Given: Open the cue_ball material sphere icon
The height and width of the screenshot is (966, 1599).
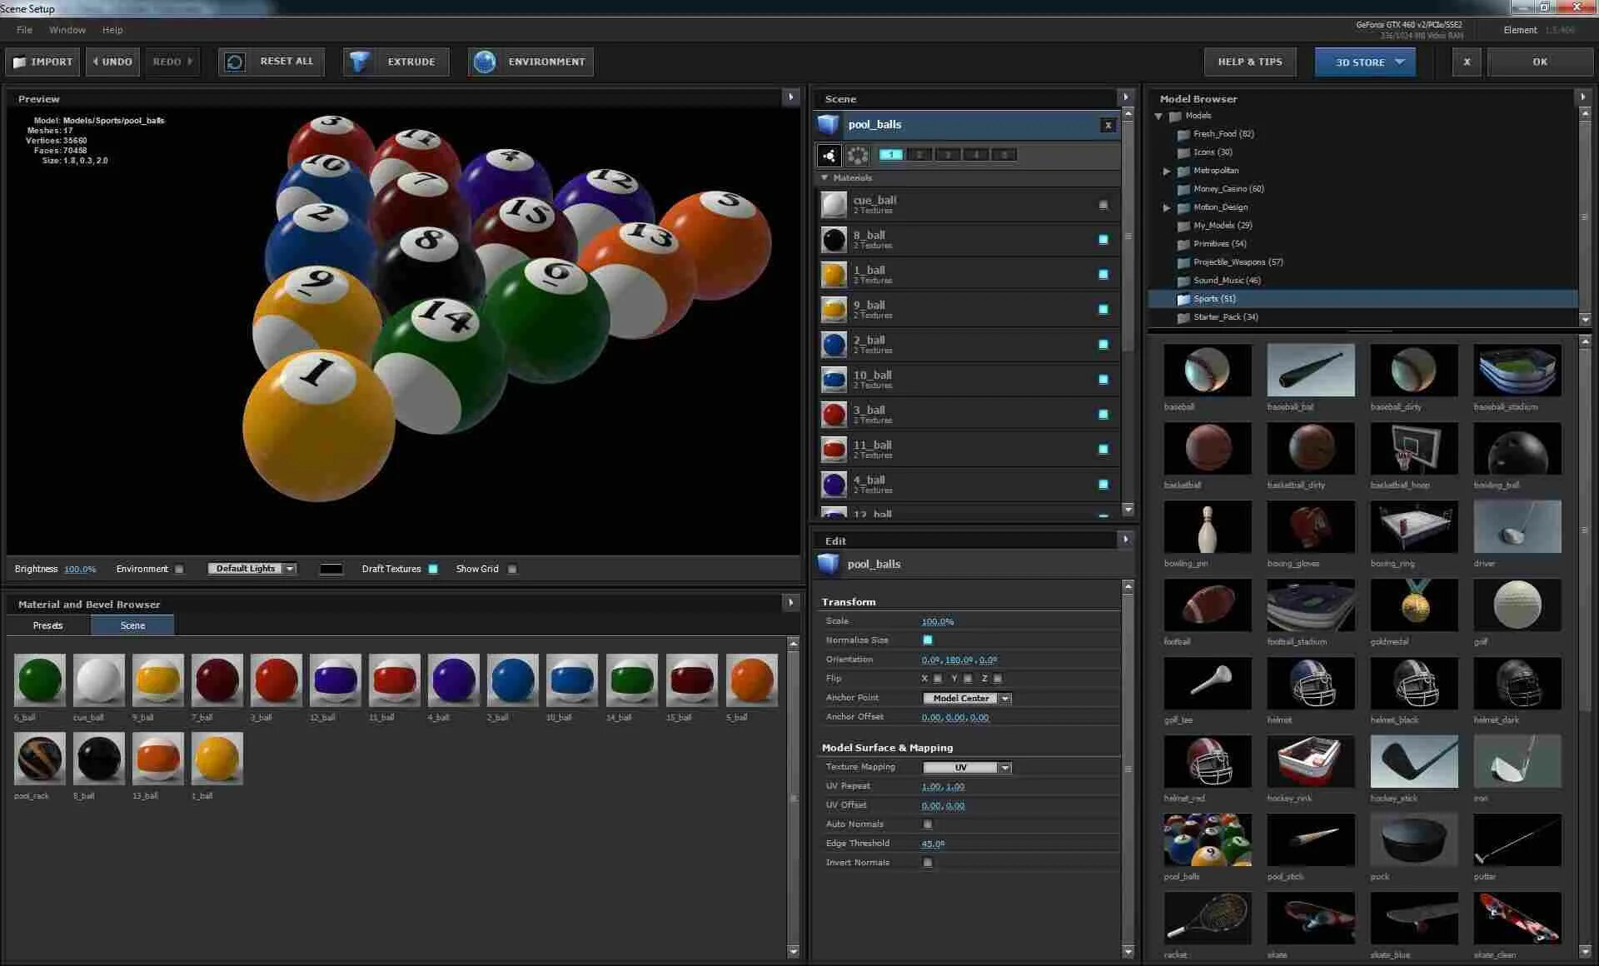Looking at the screenshot, I should [834, 204].
